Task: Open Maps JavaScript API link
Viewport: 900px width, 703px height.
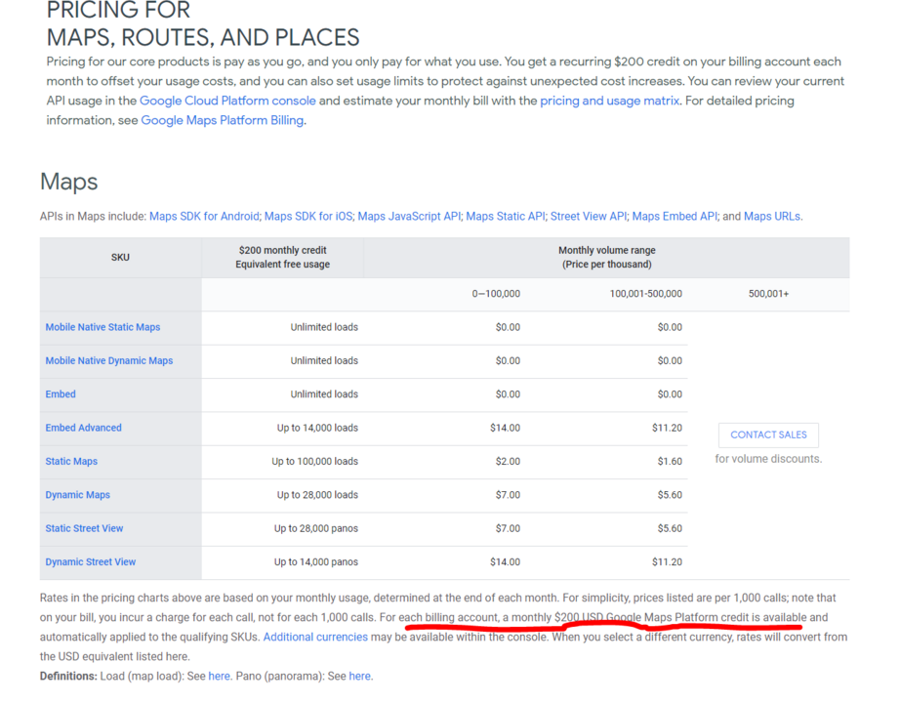Action: point(409,217)
